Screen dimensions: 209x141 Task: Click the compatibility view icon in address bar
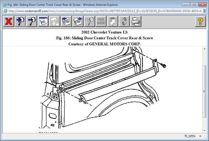pyautogui.click(x=205, y=11)
